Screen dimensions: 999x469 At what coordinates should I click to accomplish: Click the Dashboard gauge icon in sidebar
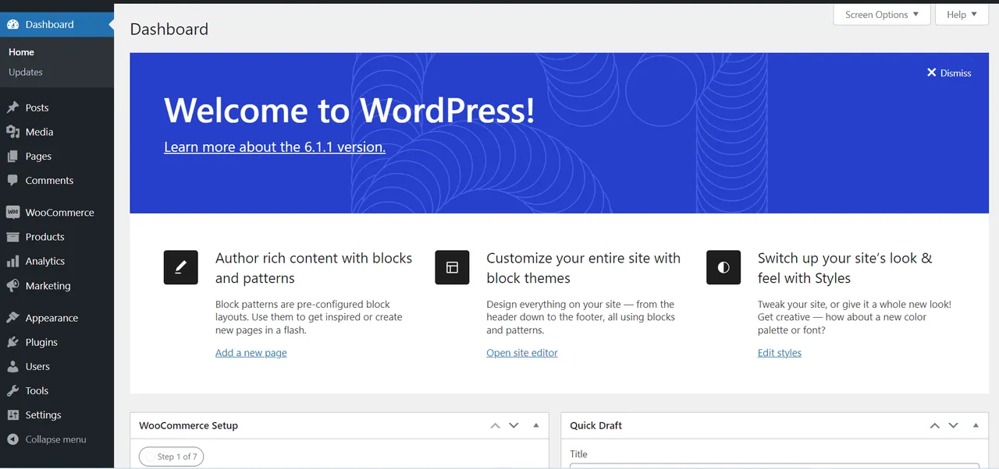tap(12, 24)
